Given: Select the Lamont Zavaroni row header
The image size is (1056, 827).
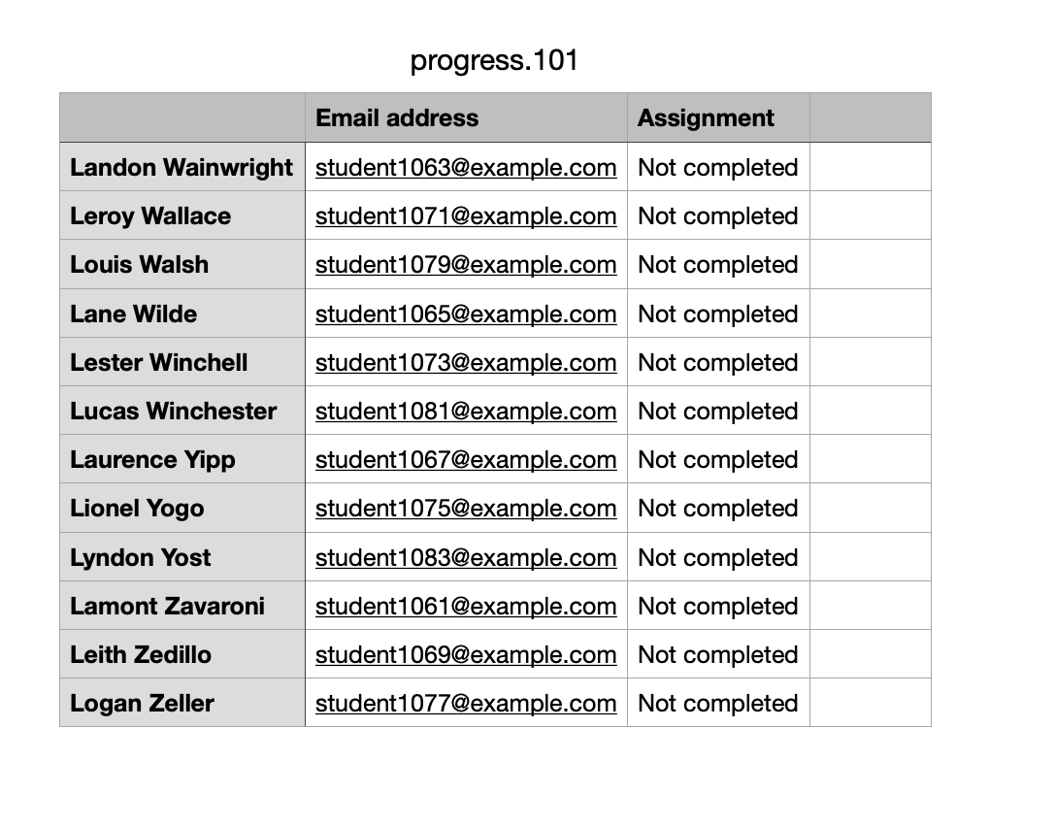Looking at the screenshot, I should click(182, 606).
